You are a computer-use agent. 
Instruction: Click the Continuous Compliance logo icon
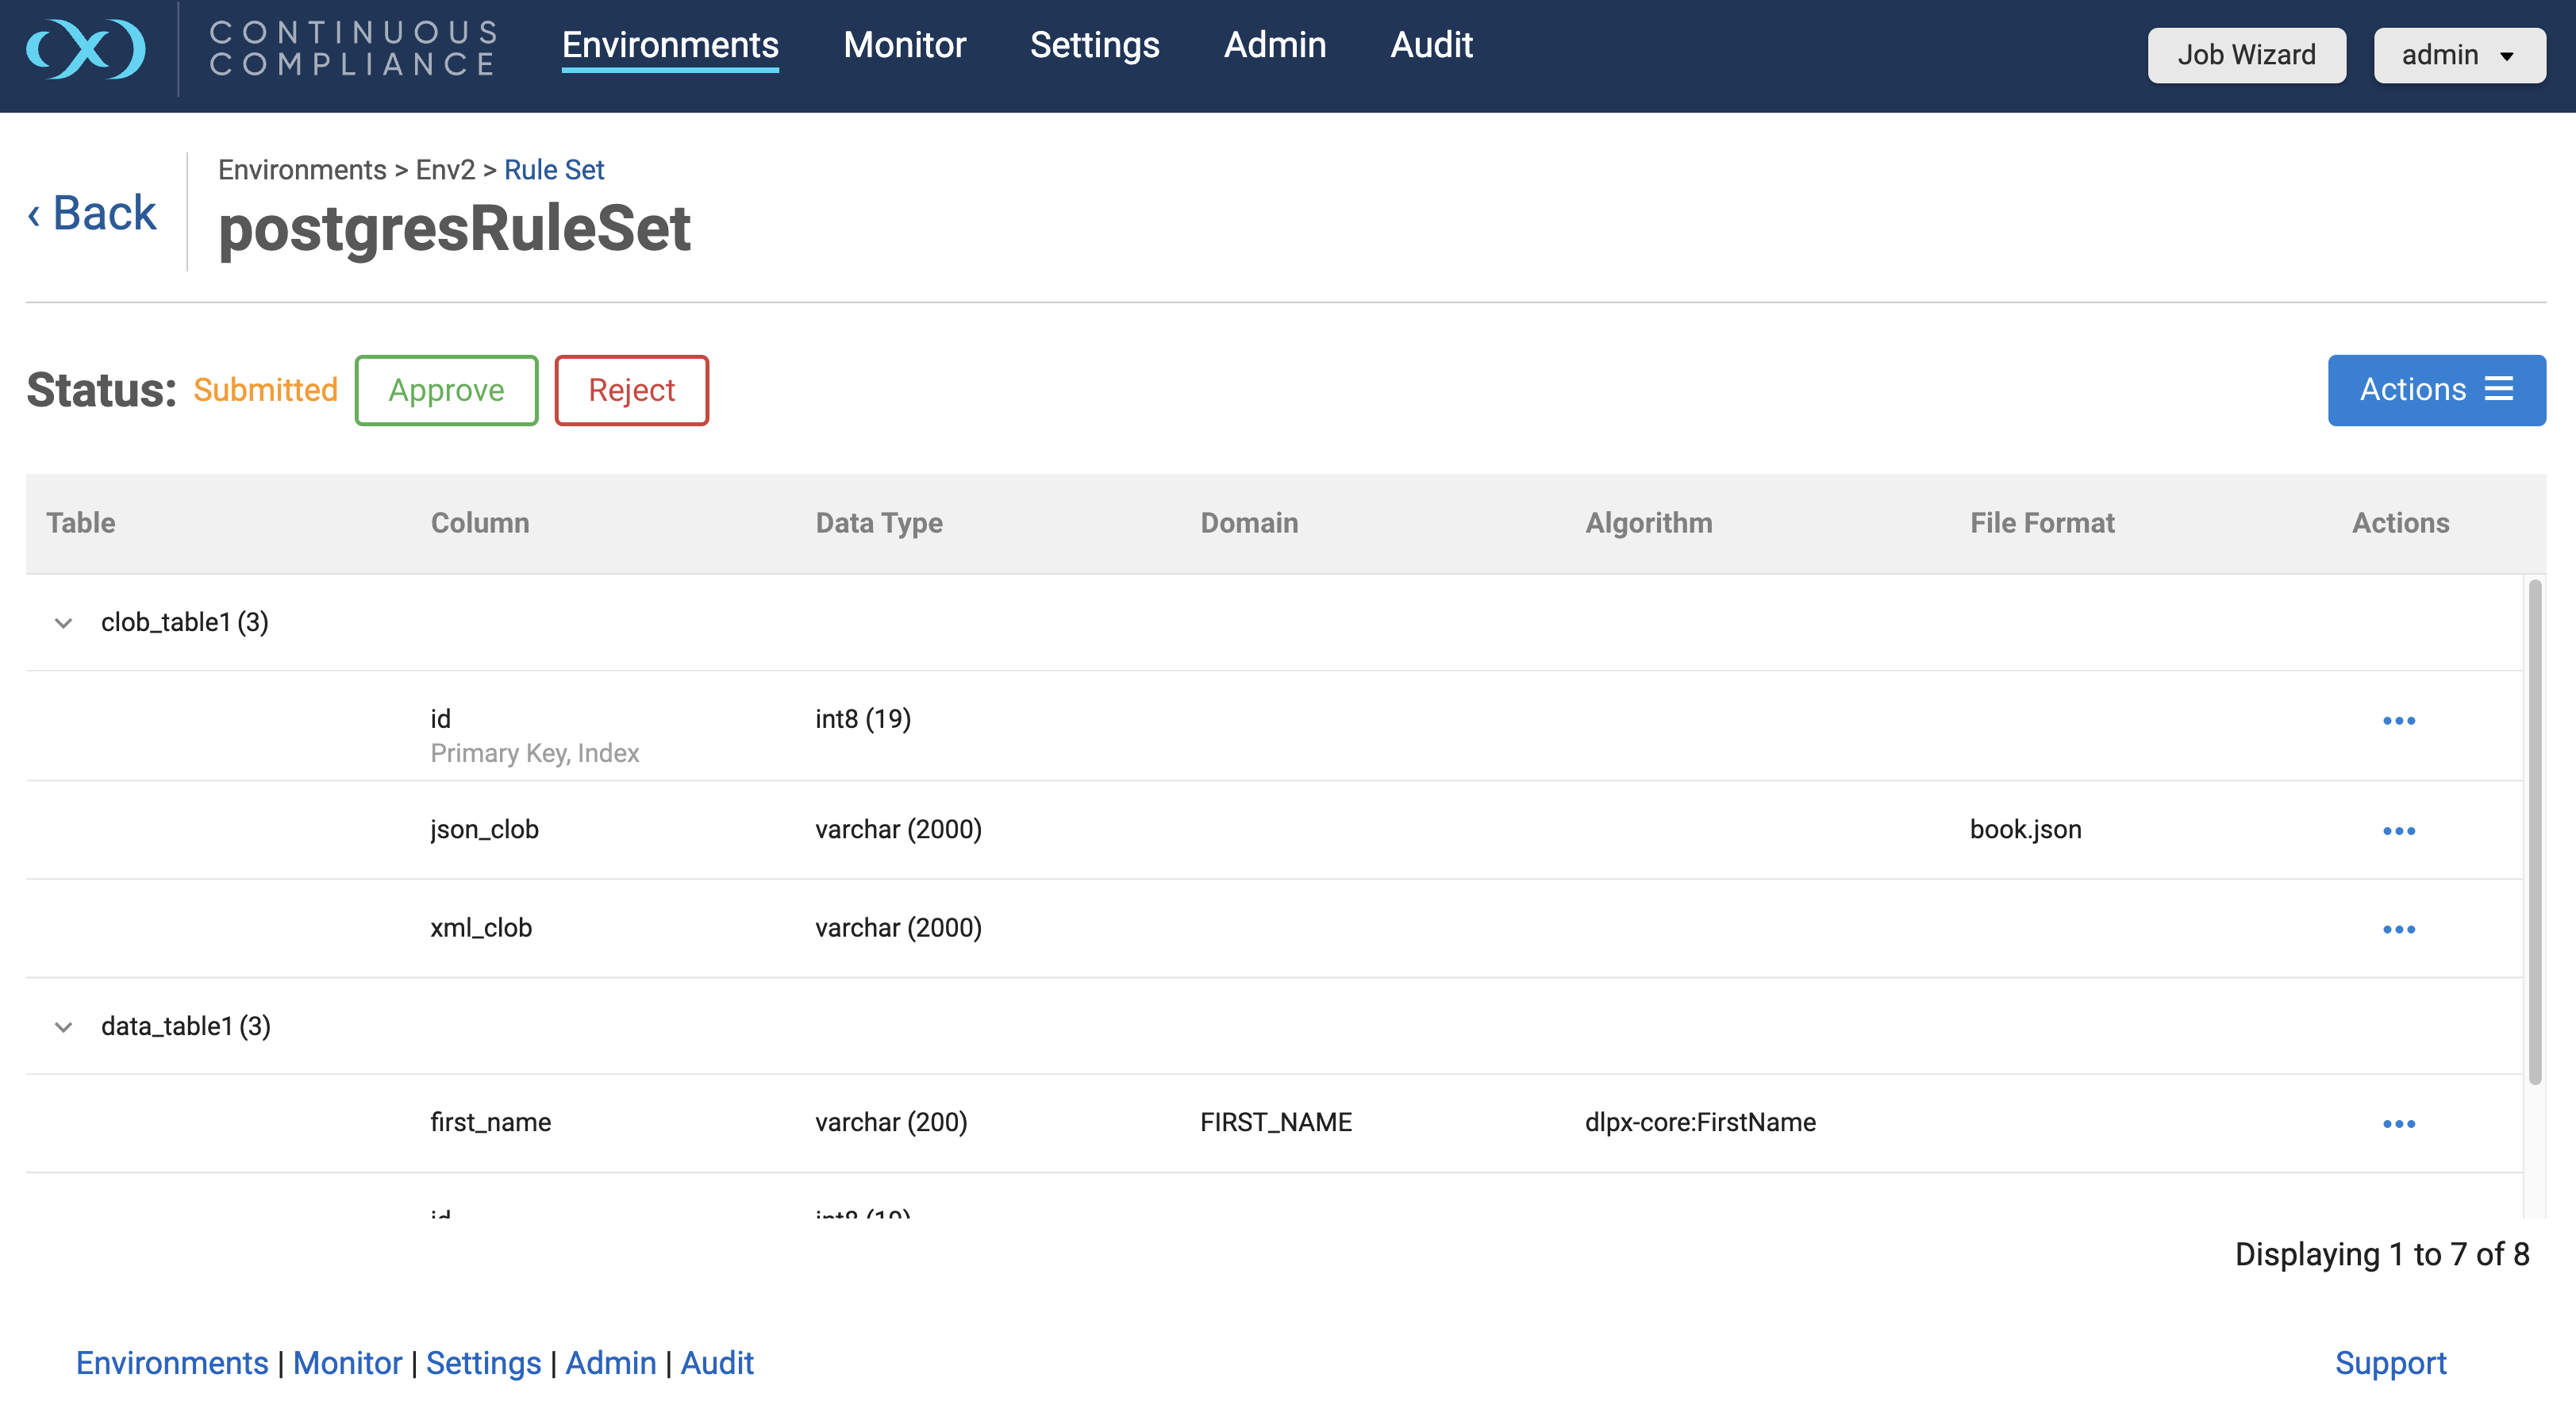[86, 48]
